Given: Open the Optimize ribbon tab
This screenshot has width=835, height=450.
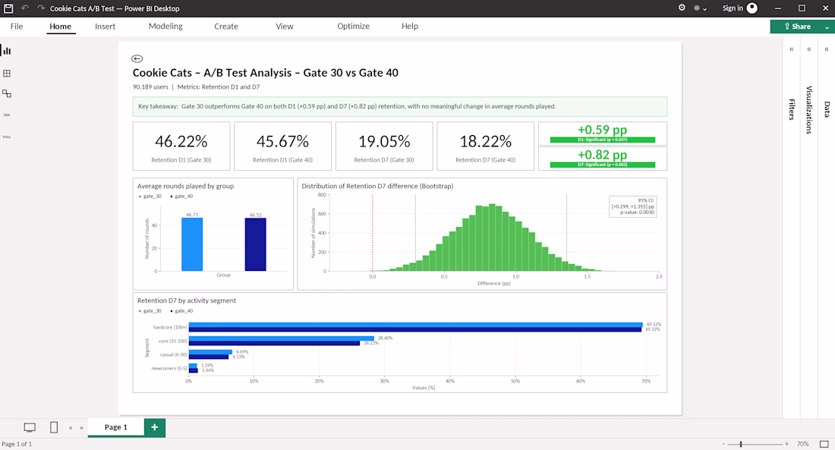Looking at the screenshot, I should point(353,26).
